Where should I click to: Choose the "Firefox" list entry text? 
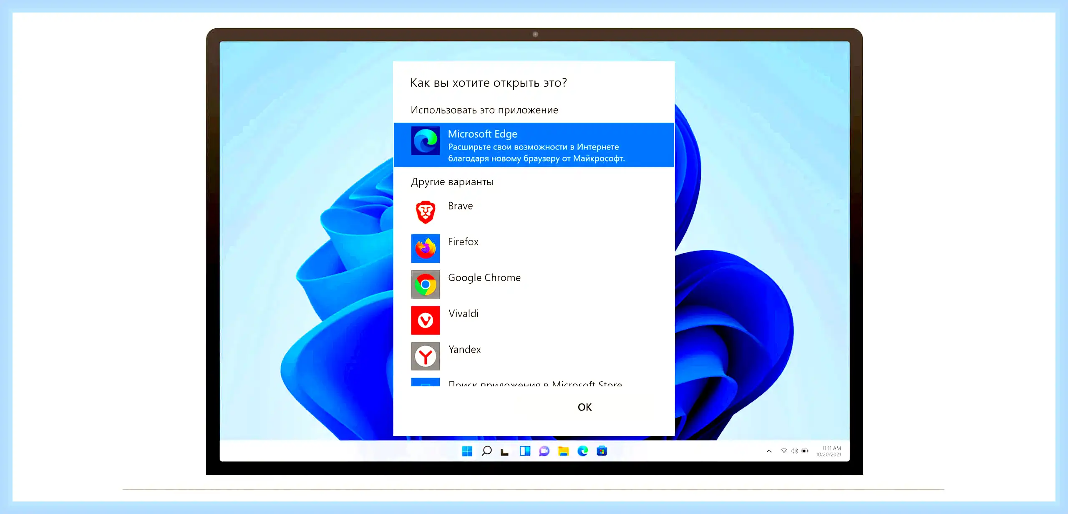(x=463, y=242)
